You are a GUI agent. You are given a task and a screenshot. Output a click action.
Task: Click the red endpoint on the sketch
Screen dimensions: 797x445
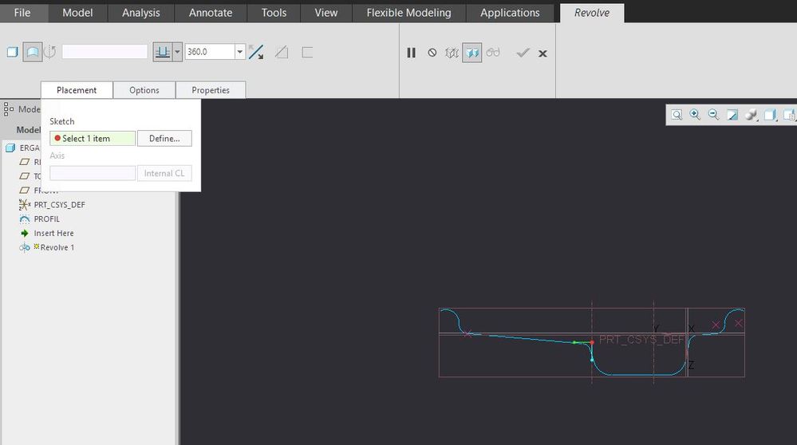pos(592,342)
